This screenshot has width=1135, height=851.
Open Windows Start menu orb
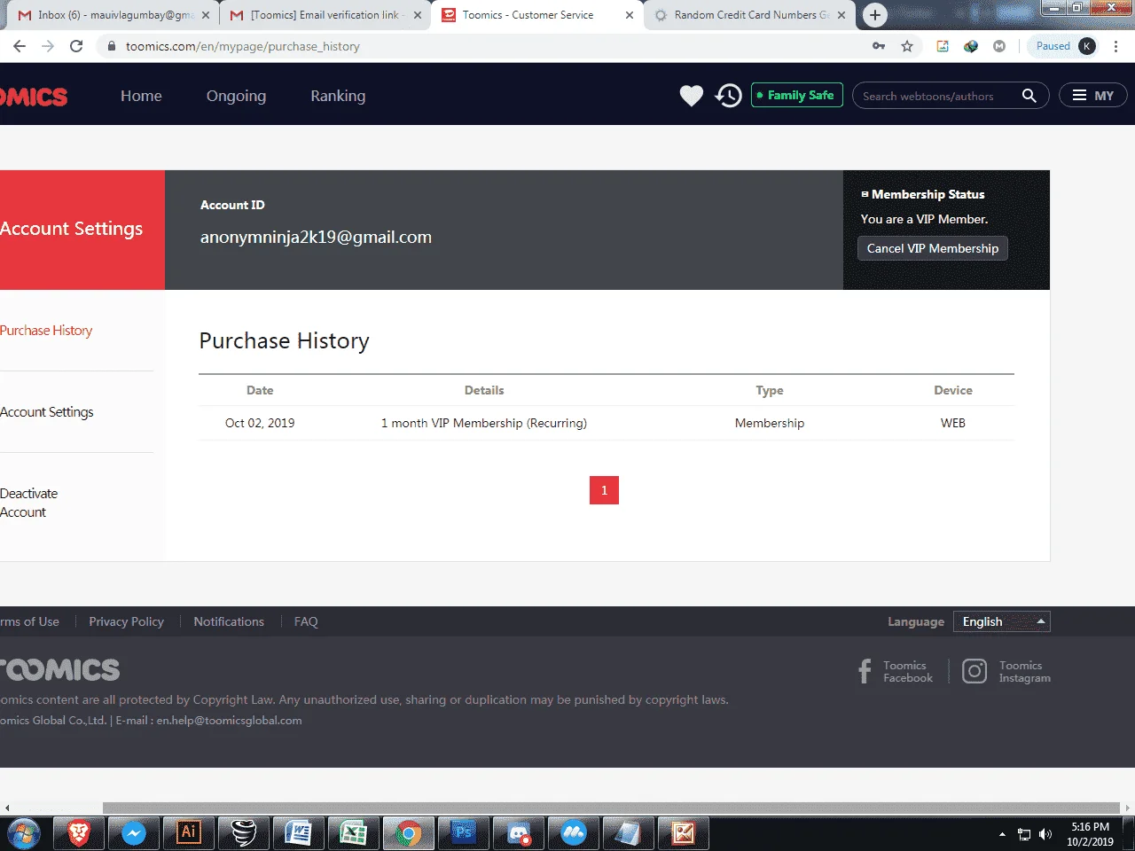click(24, 833)
